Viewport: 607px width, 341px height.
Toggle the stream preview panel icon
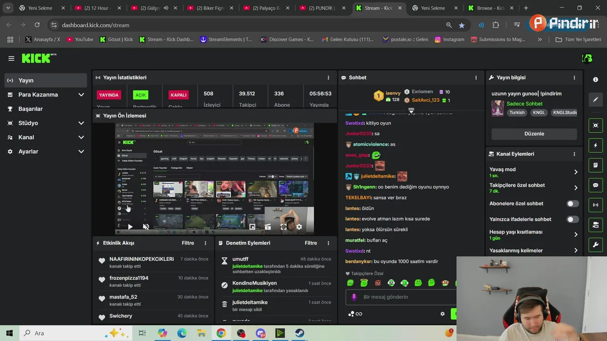(x=596, y=125)
